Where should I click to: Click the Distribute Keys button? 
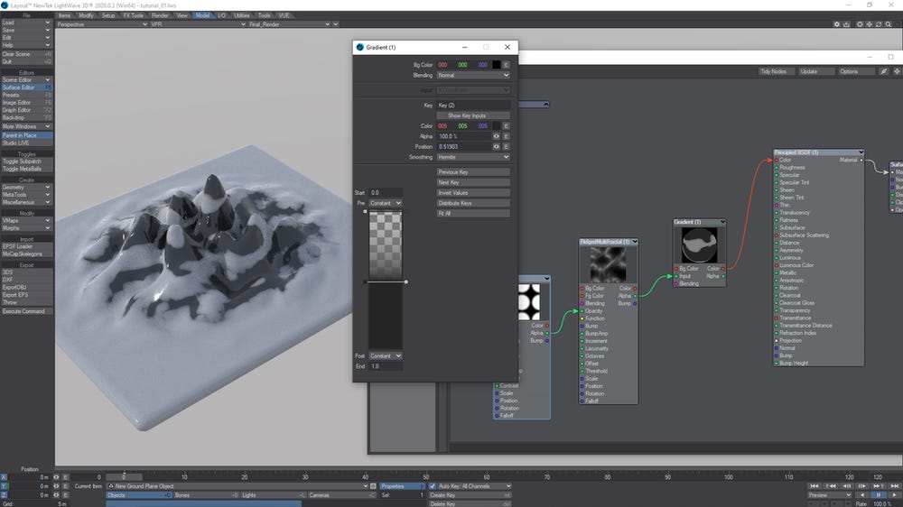[473, 203]
